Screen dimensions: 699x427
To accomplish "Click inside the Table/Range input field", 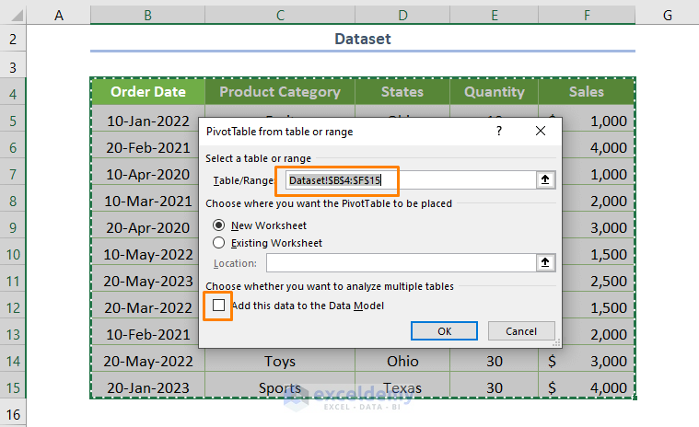I will [410, 180].
